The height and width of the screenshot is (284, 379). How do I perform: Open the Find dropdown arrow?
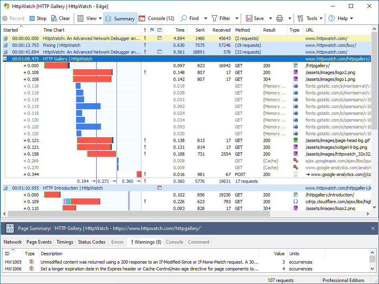[x=206, y=18]
